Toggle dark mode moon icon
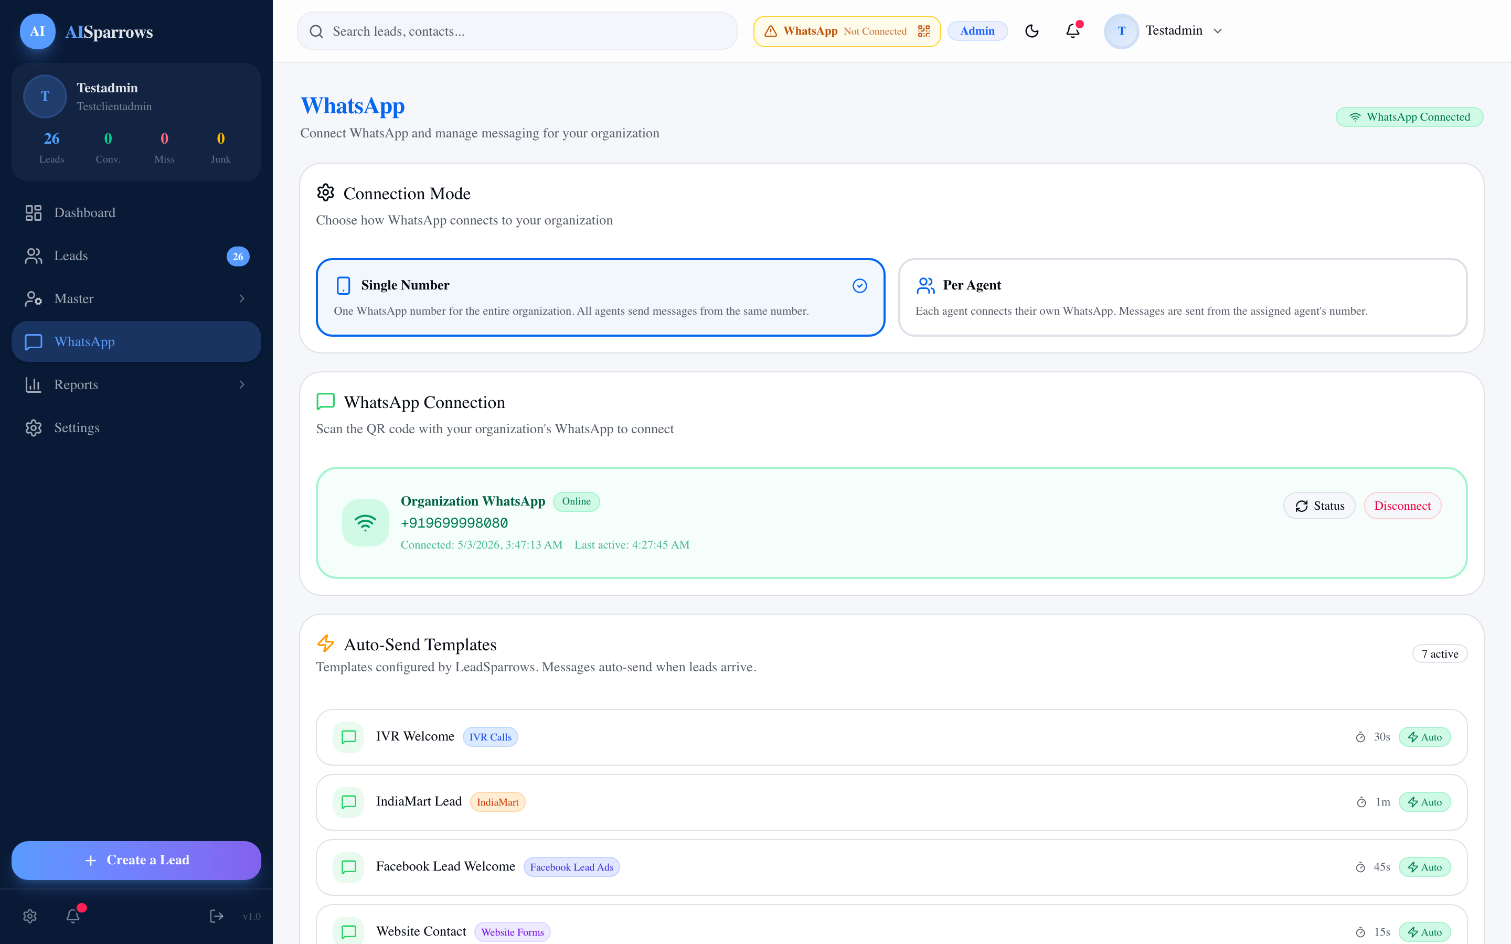1511x944 pixels. [x=1032, y=31]
